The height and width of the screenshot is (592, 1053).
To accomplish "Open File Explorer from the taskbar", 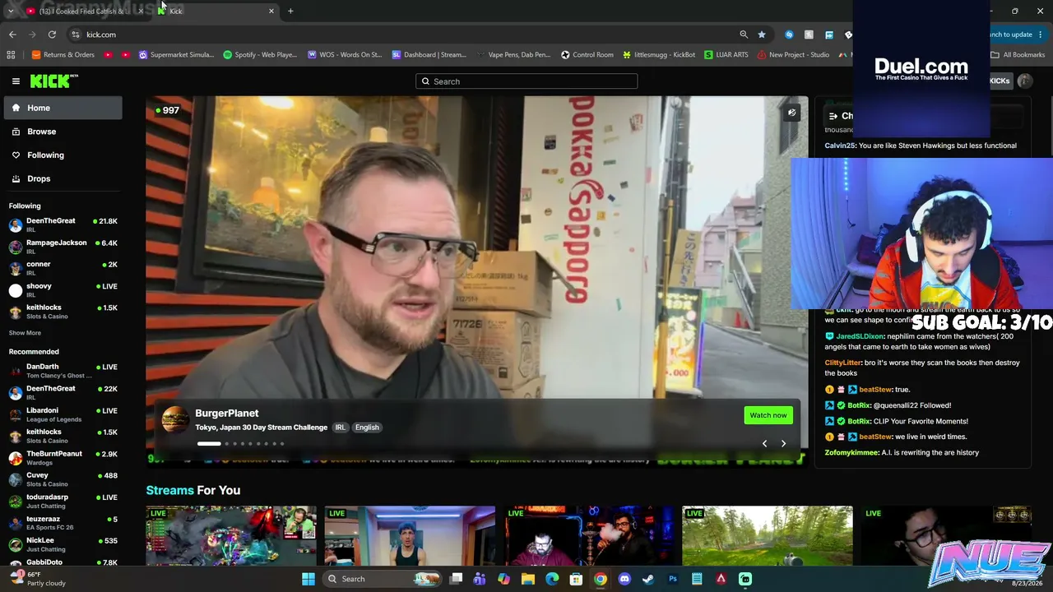I will pyautogui.click(x=528, y=579).
